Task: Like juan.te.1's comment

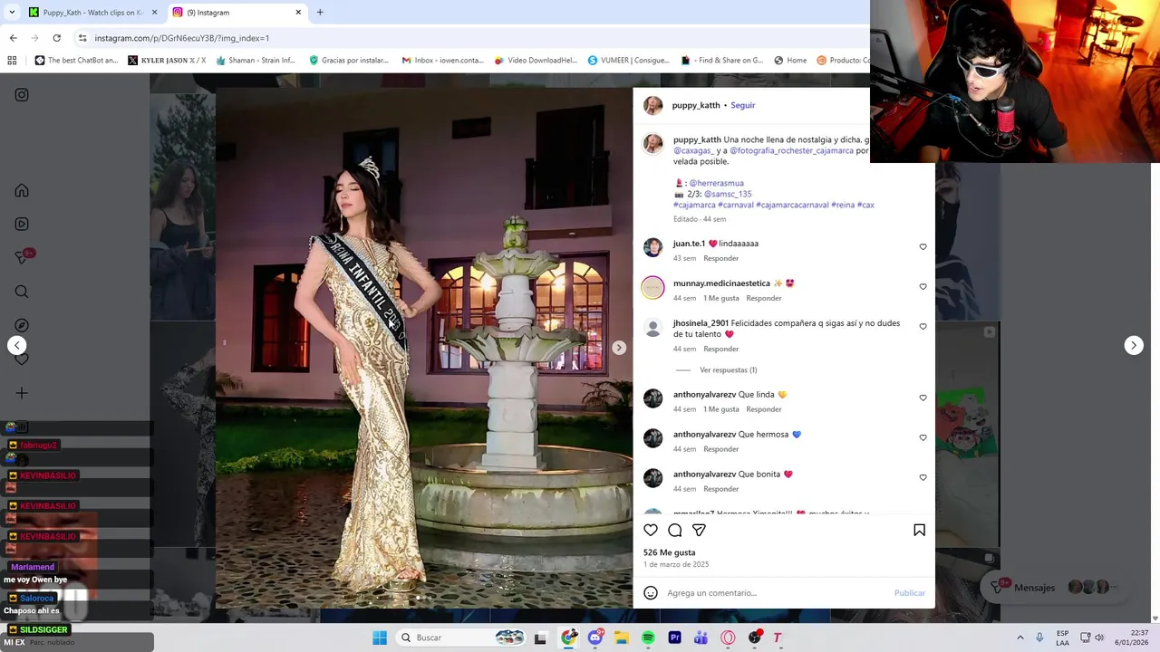Action: pos(923,247)
